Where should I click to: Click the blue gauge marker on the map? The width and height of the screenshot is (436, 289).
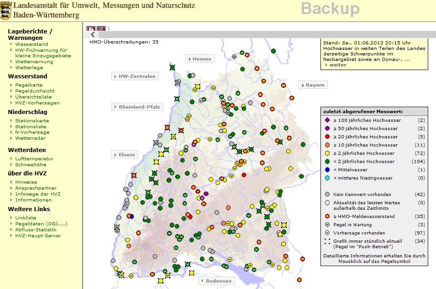132,216
